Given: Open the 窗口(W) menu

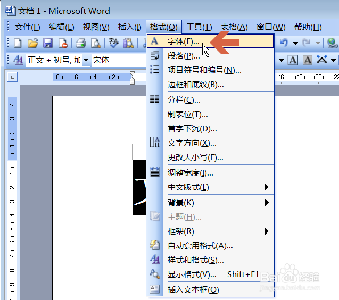Looking at the screenshot, I should point(271,27).
